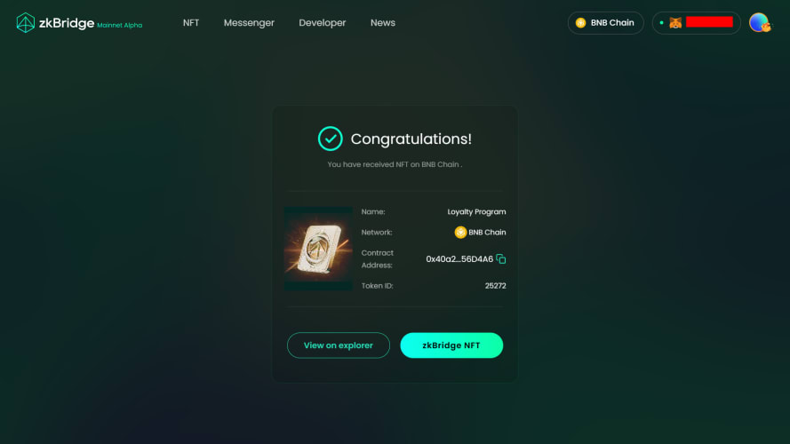
Task: Open the connected wallet address menu
Action: click(697, 23)
